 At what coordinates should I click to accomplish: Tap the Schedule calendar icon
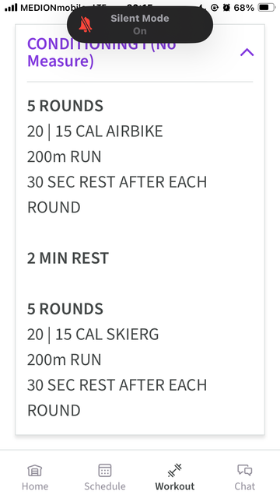click(105, 470)
